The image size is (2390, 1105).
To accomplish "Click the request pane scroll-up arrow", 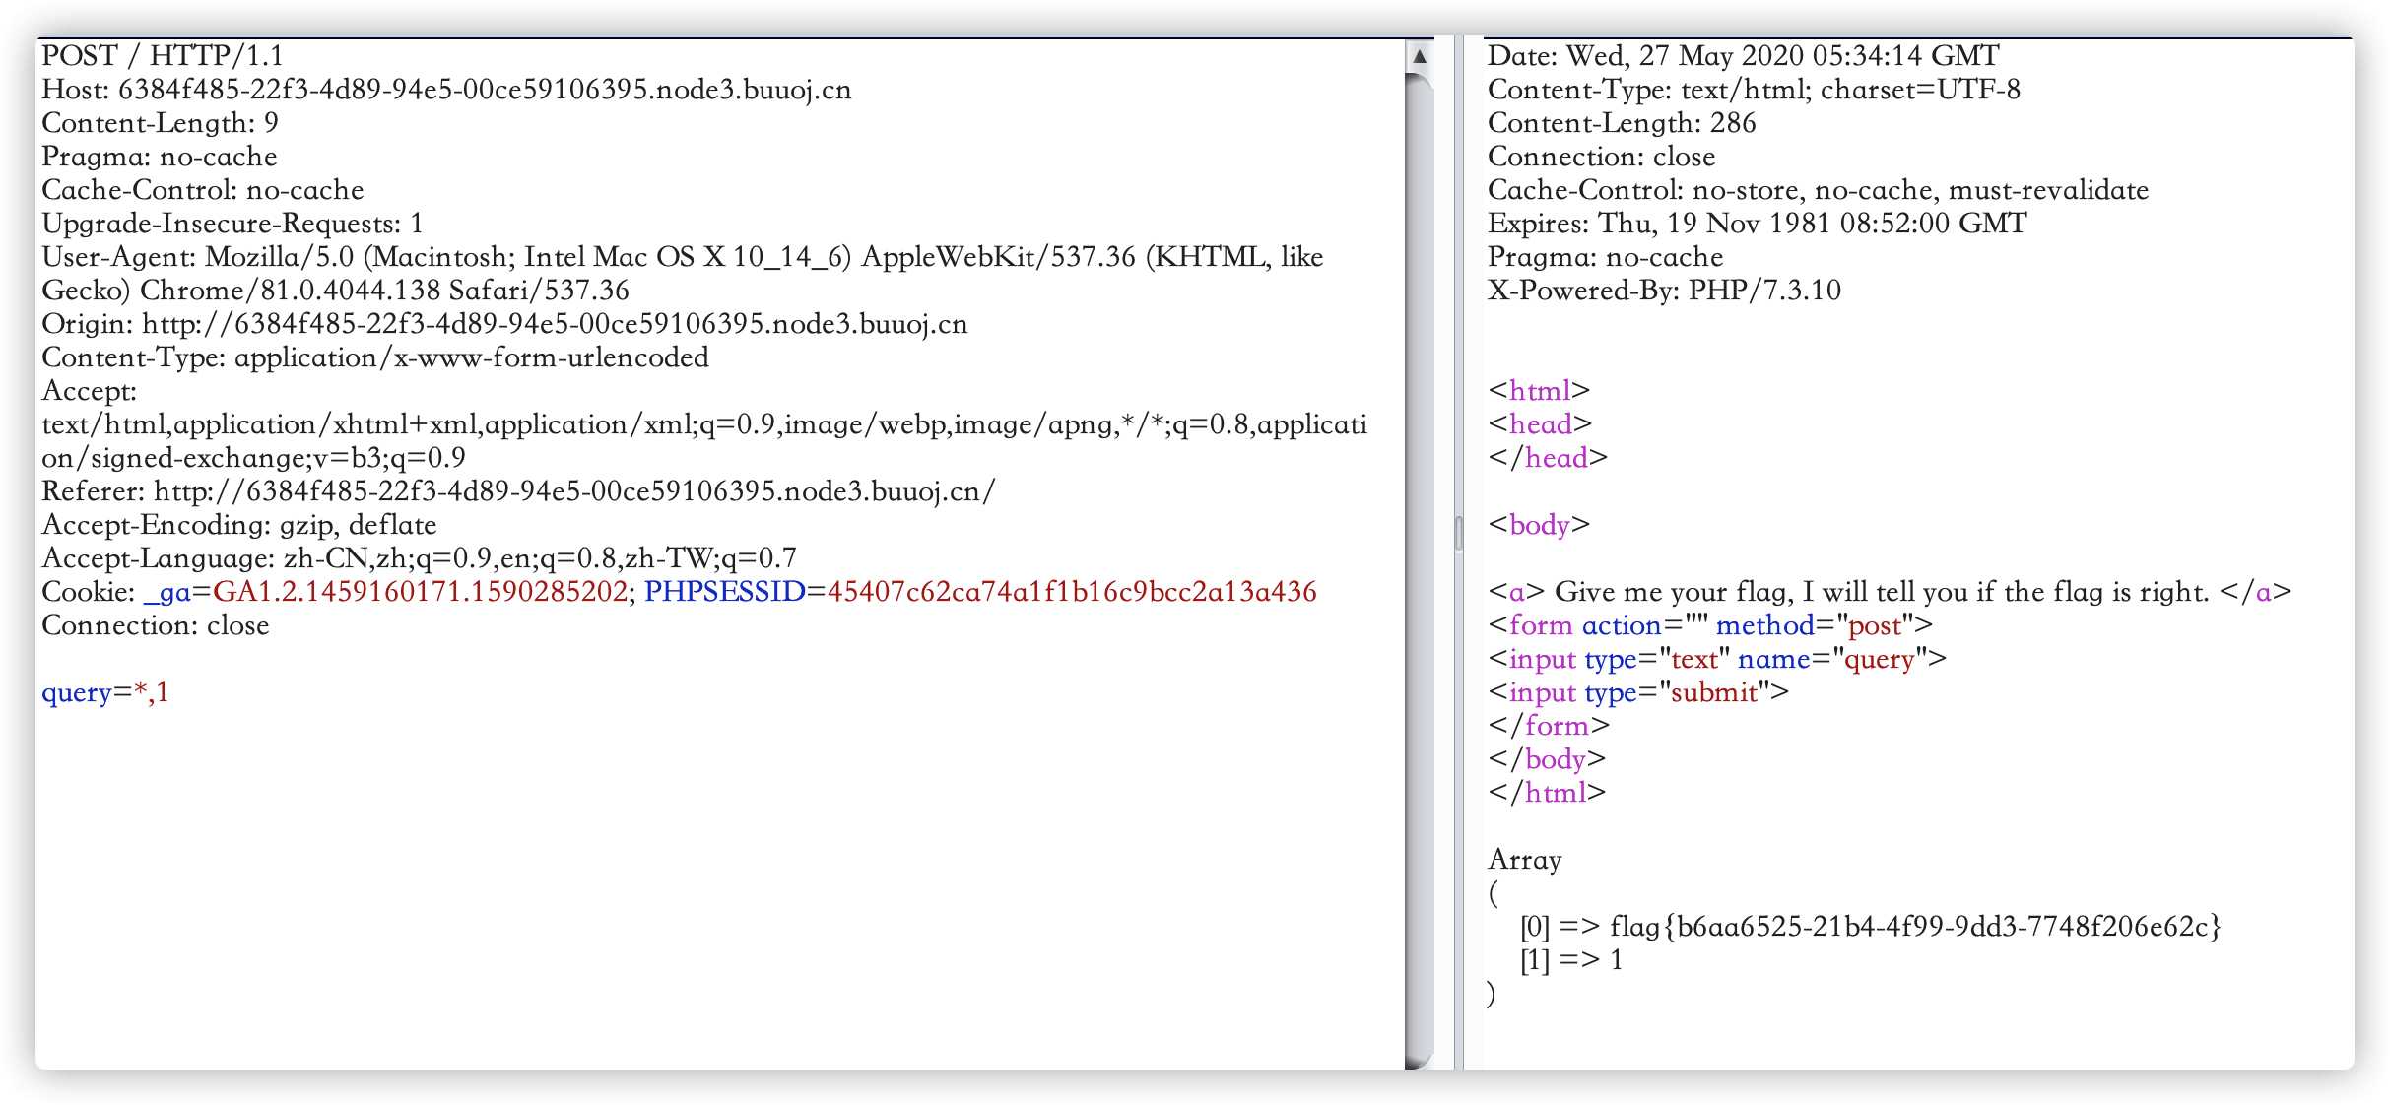I will tap(1419, 56).
